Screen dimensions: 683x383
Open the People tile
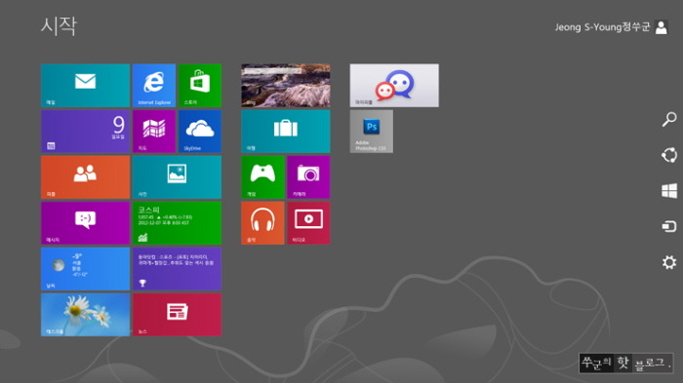86,177
